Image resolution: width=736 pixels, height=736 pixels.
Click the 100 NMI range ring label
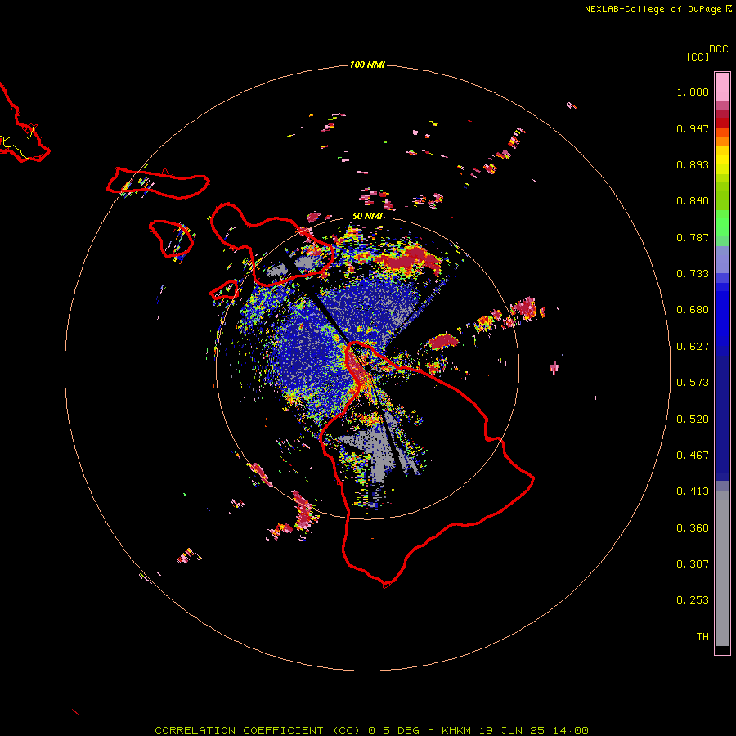tap(367, 65)
